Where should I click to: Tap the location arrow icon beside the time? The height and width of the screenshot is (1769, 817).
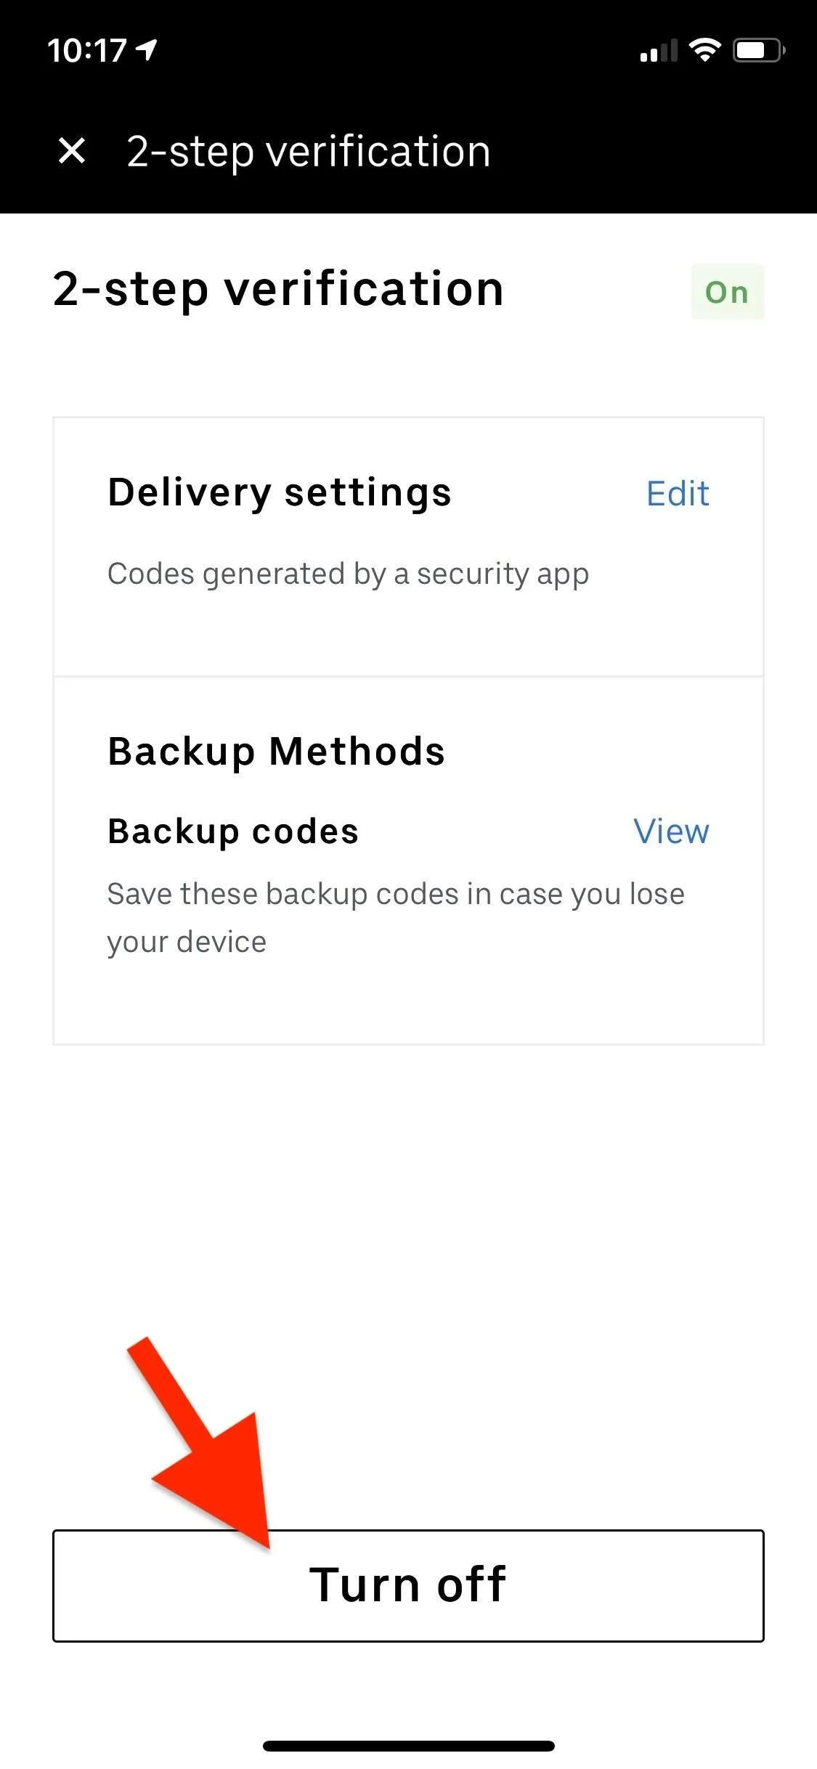click(147, 50)
